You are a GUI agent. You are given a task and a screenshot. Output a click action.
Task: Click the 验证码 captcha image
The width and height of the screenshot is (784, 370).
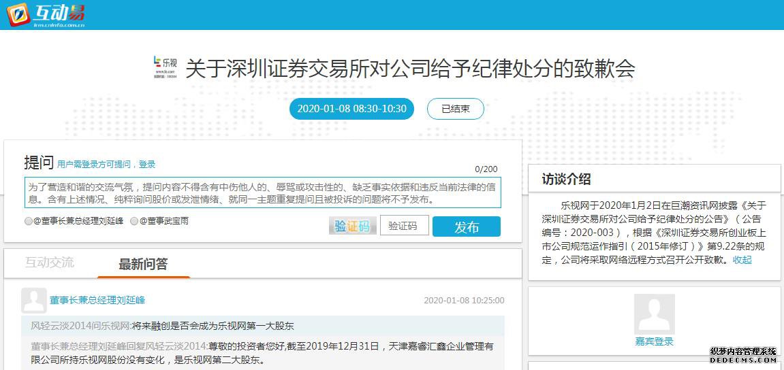353,226
